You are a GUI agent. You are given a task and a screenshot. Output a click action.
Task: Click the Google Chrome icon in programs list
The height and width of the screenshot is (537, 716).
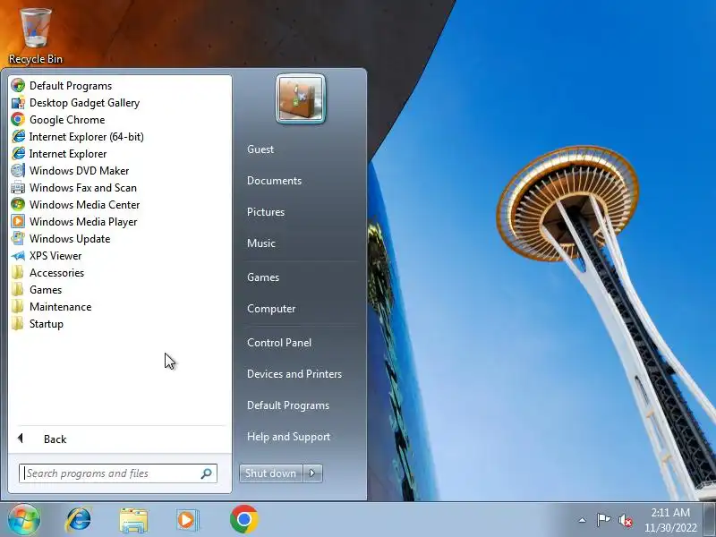pos(18,120)
